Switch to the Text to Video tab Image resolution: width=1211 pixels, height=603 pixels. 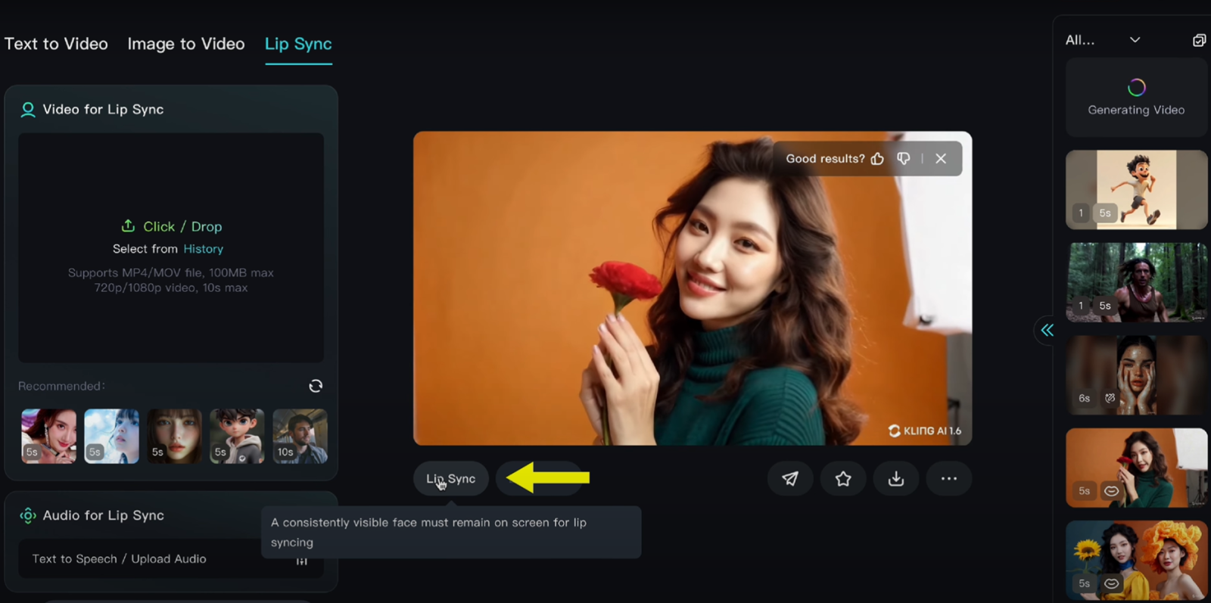tap(56, 44)
